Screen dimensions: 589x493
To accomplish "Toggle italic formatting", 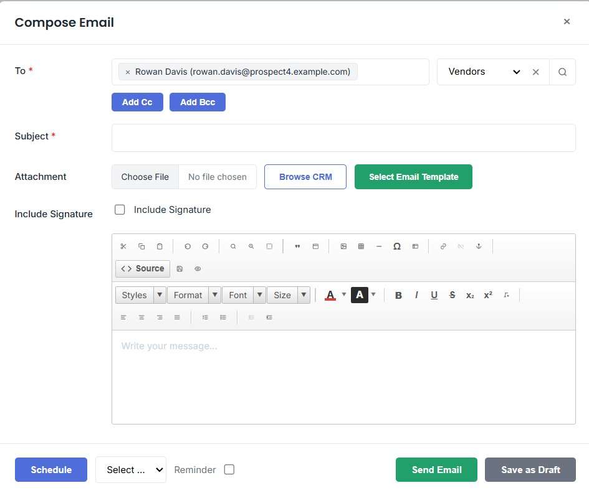I will (x=416, y=295).
